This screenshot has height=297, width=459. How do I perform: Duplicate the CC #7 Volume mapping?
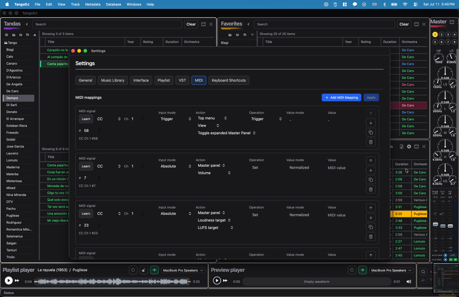371,180
